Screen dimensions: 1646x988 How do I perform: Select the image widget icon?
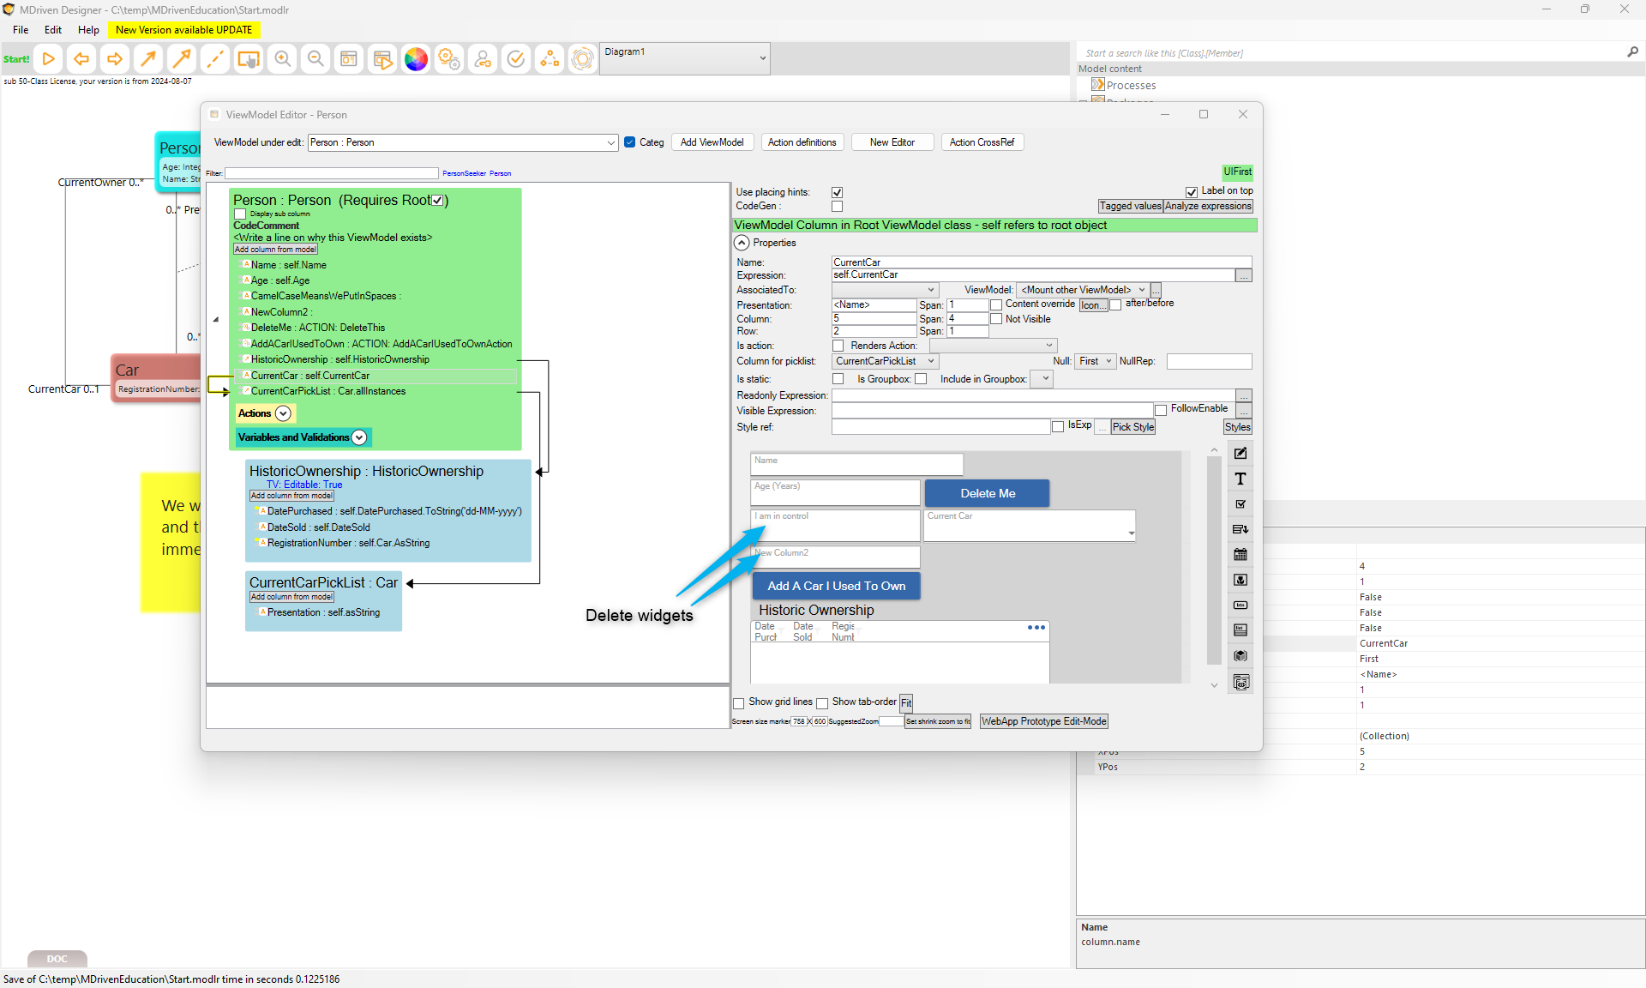coord(1241,580)
